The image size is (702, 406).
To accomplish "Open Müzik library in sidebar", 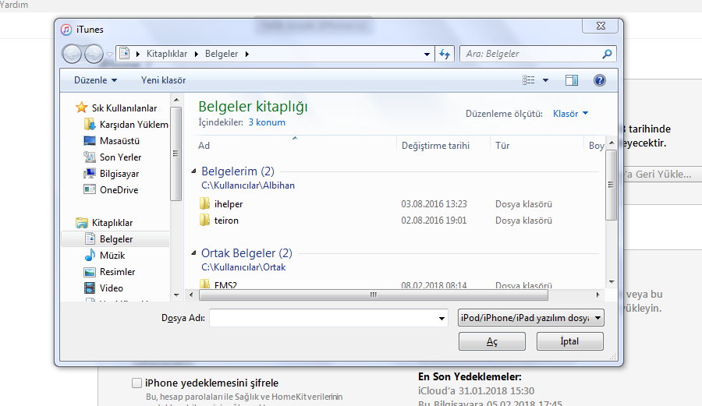I will [112, 256].
